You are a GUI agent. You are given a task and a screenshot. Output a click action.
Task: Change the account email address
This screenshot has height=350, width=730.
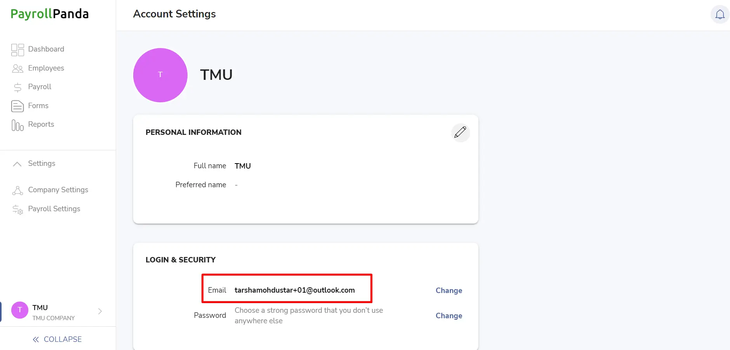449,290
